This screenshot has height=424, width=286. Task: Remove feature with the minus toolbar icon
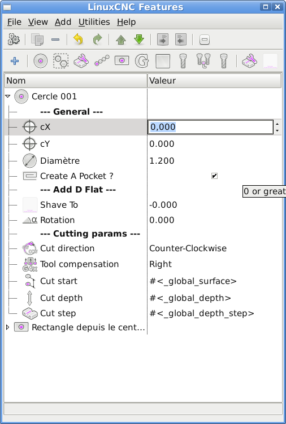click(x=55, y=40)
